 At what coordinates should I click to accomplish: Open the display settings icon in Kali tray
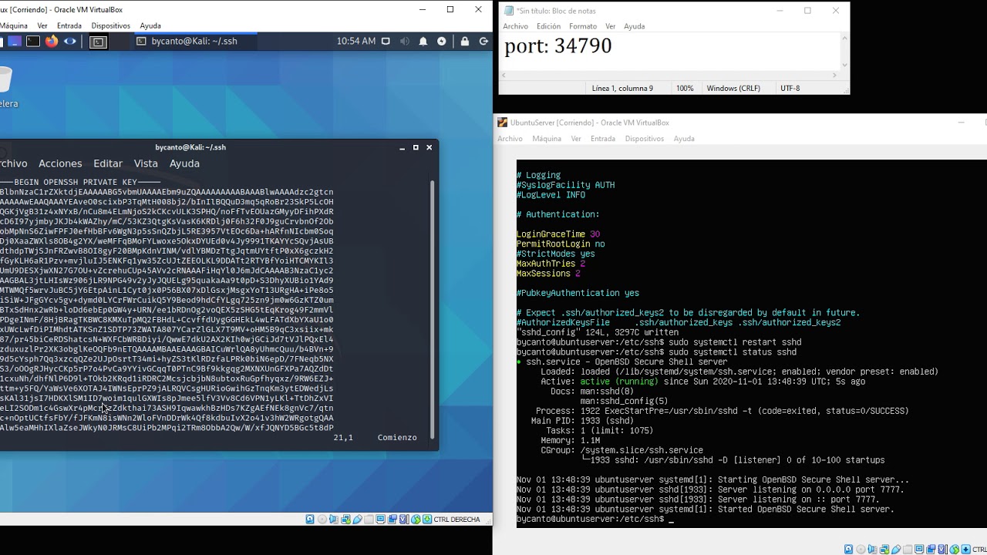[386, 41]
